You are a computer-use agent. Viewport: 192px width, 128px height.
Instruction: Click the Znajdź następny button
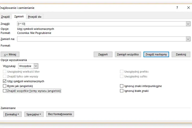tap(156, 54)
